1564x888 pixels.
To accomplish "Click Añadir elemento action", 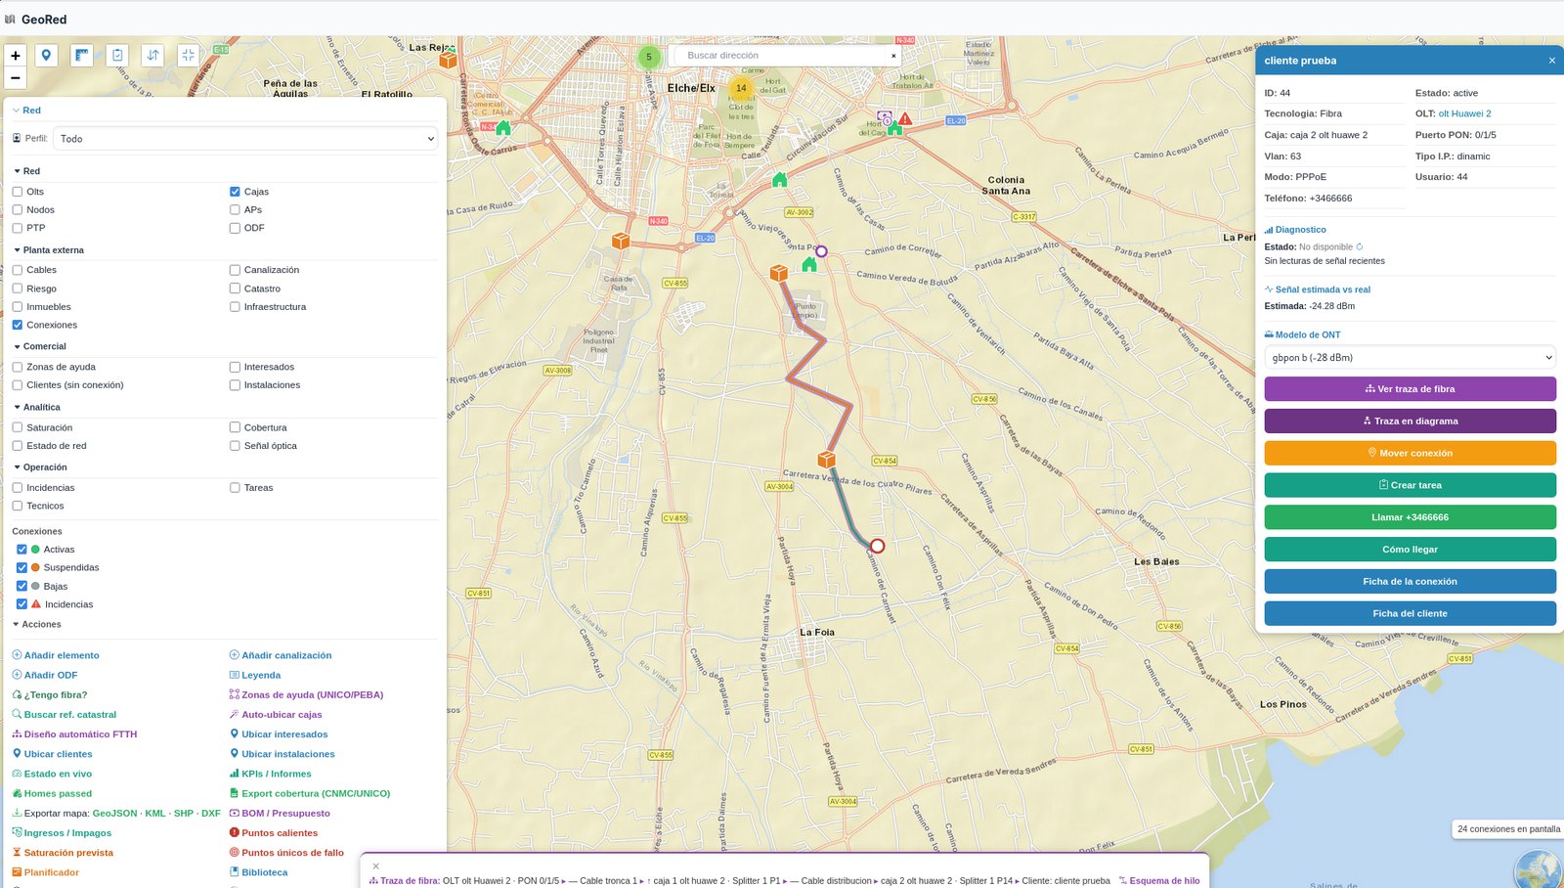I will [56, 655].
